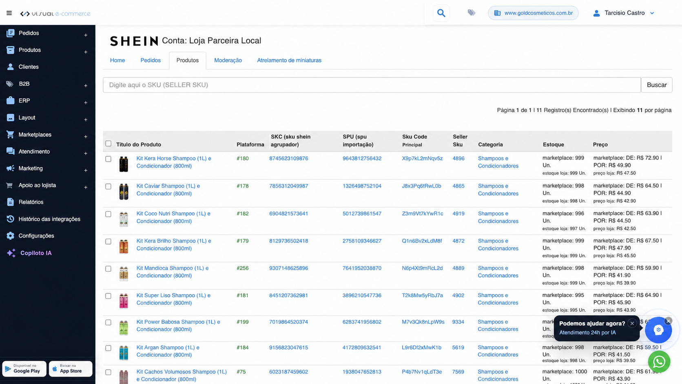Image resolution: width=682 pixels, height=384 pixels.
Task: Click the Atendimento chat icon
Action: [11, 151]
